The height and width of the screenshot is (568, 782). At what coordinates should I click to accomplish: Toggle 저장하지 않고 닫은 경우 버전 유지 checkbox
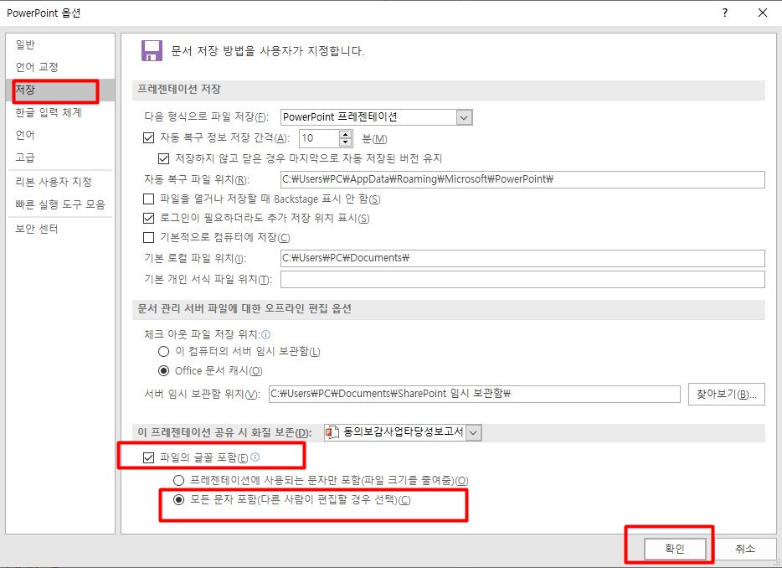[x=163, y=158]
